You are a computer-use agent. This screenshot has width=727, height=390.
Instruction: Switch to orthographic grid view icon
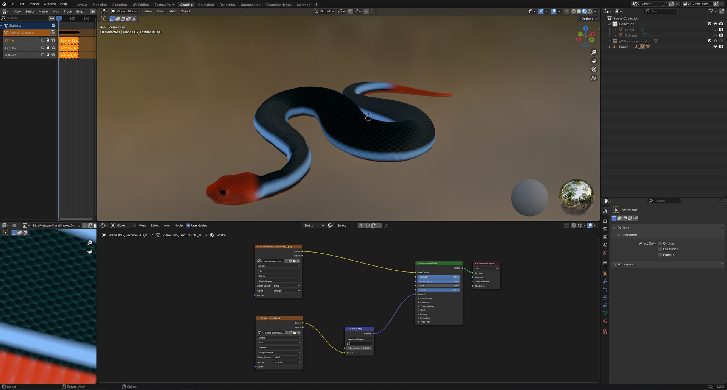594,78
